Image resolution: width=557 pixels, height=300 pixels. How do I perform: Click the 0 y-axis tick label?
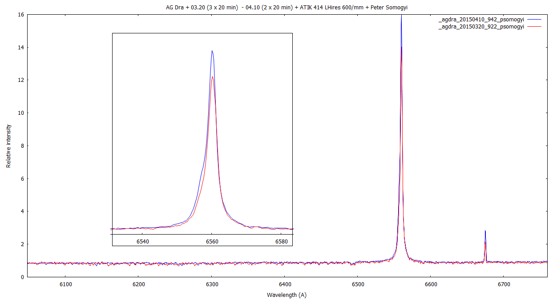(x=22, y=277)
